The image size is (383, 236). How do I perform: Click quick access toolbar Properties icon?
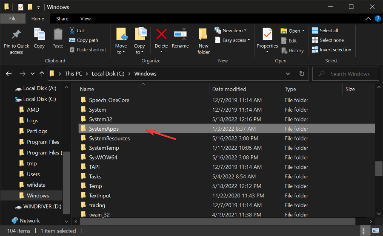21,7
